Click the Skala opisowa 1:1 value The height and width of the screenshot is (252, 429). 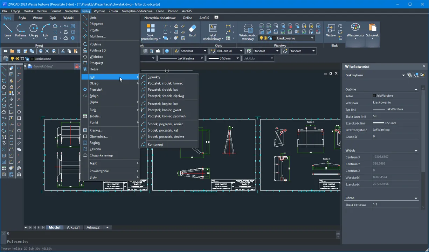pos(396,204)
